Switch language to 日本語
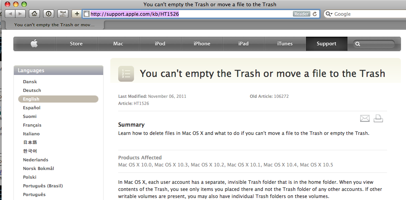The height and width of the screenshot is (200, 406). pyautogui.click(x=30, y=142)
